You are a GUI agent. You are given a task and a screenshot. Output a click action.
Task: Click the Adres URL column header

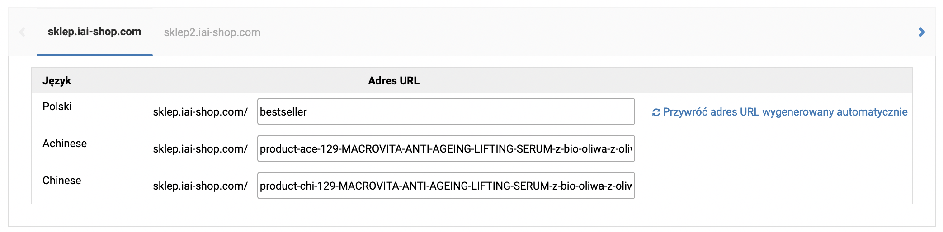pos(394,81)
